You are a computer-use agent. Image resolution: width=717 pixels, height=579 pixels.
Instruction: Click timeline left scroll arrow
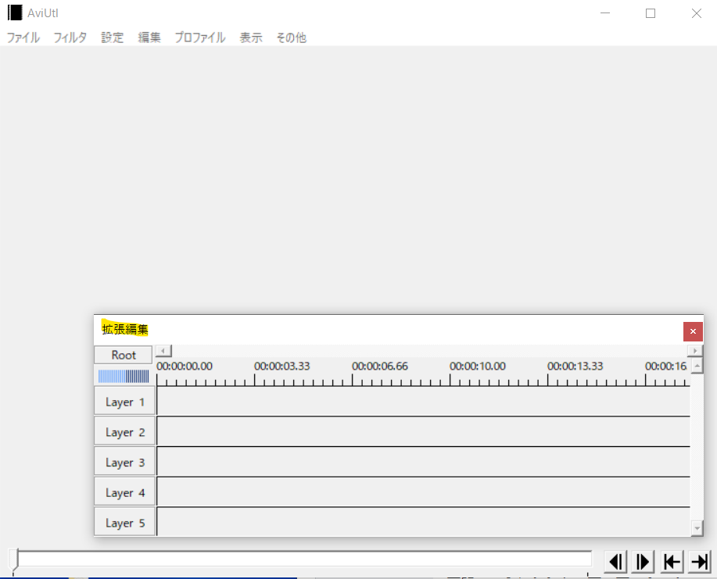pyautogui.click(x=163, y=351)
